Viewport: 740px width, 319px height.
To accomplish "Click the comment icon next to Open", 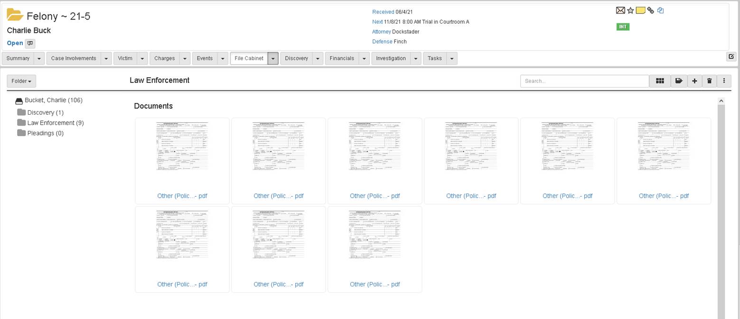I will tap(30, 43).
